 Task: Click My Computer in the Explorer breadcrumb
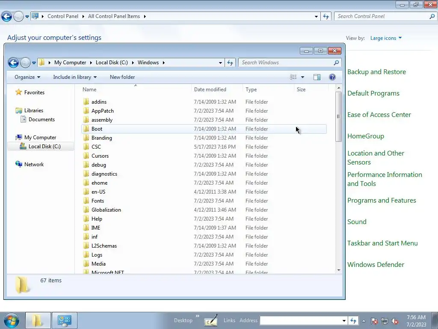pyautogui.click(x=70, y=63)
